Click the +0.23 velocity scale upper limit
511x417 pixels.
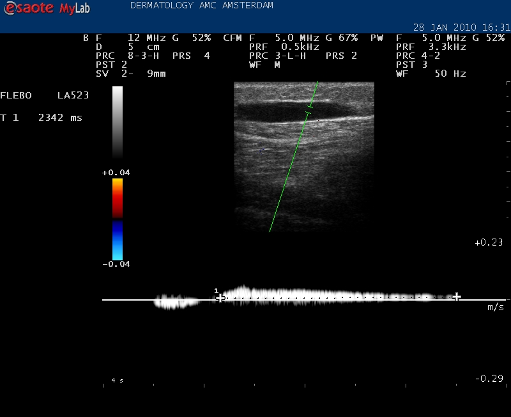pyautogui.click(x=488, y=242)
